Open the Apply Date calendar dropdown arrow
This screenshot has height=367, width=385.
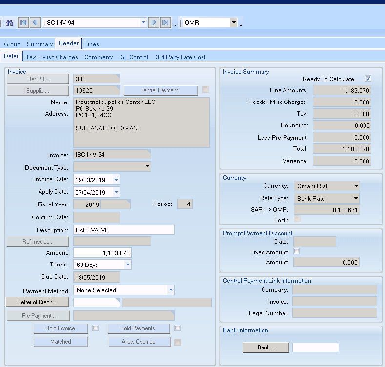(116, 192)
